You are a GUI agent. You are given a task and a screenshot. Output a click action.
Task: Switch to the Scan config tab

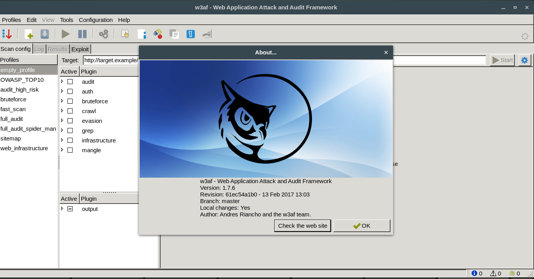[15, 49]
